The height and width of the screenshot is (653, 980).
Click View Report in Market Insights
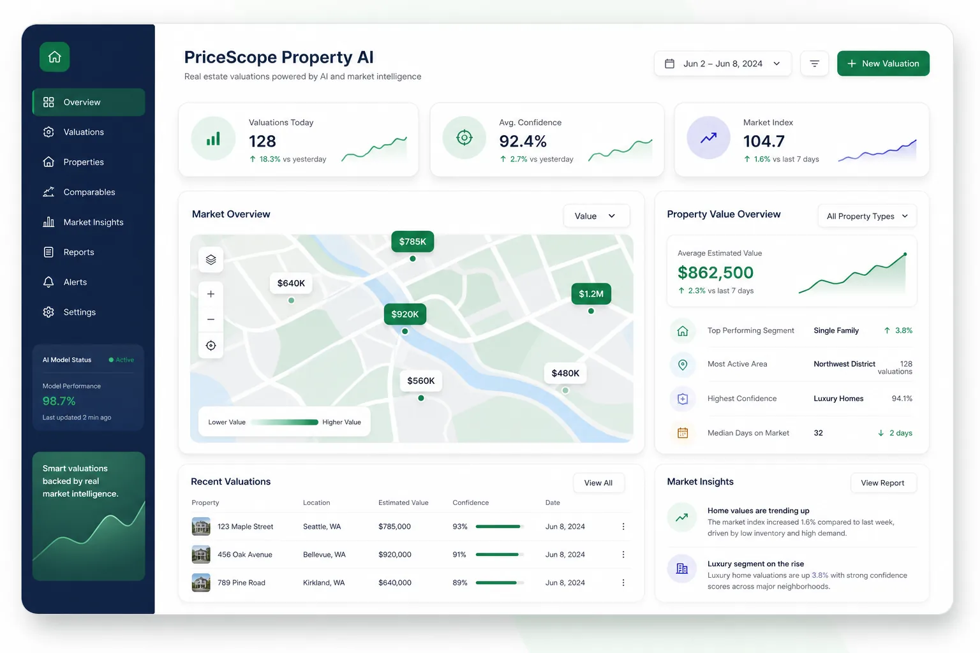(x=883, y=483)
